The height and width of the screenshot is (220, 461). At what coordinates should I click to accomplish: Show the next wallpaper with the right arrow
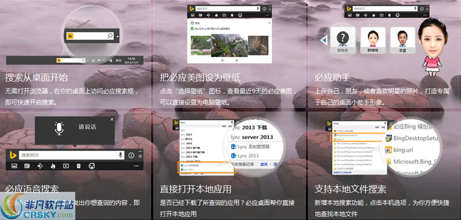point(236,60)
